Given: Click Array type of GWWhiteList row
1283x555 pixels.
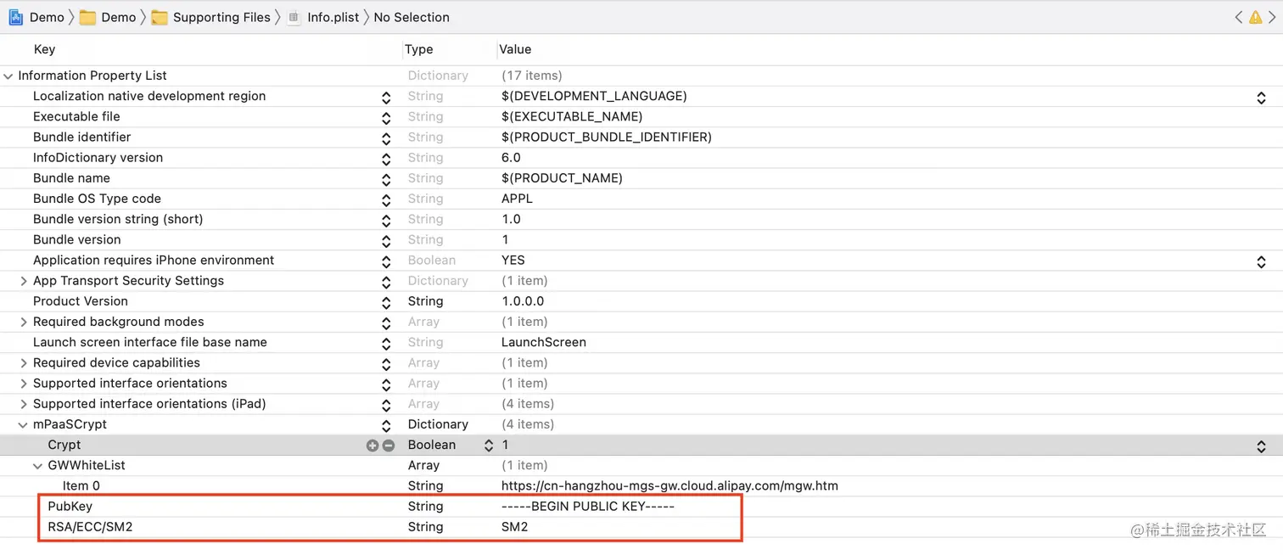Looking at the screenshot, I should click(x=423, y=465).
